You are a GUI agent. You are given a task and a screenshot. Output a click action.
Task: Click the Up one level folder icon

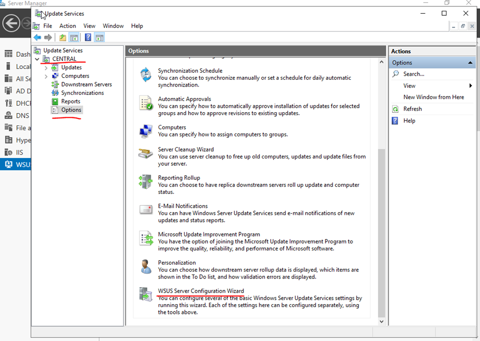coord(63,37)
